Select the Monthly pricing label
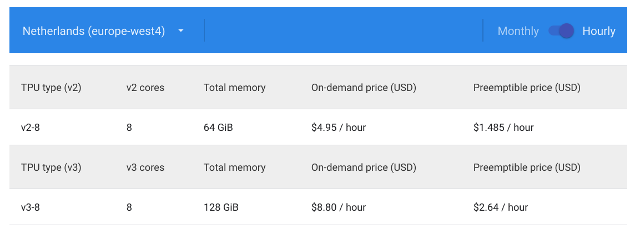Screen dimensions: 640x239 518,31
